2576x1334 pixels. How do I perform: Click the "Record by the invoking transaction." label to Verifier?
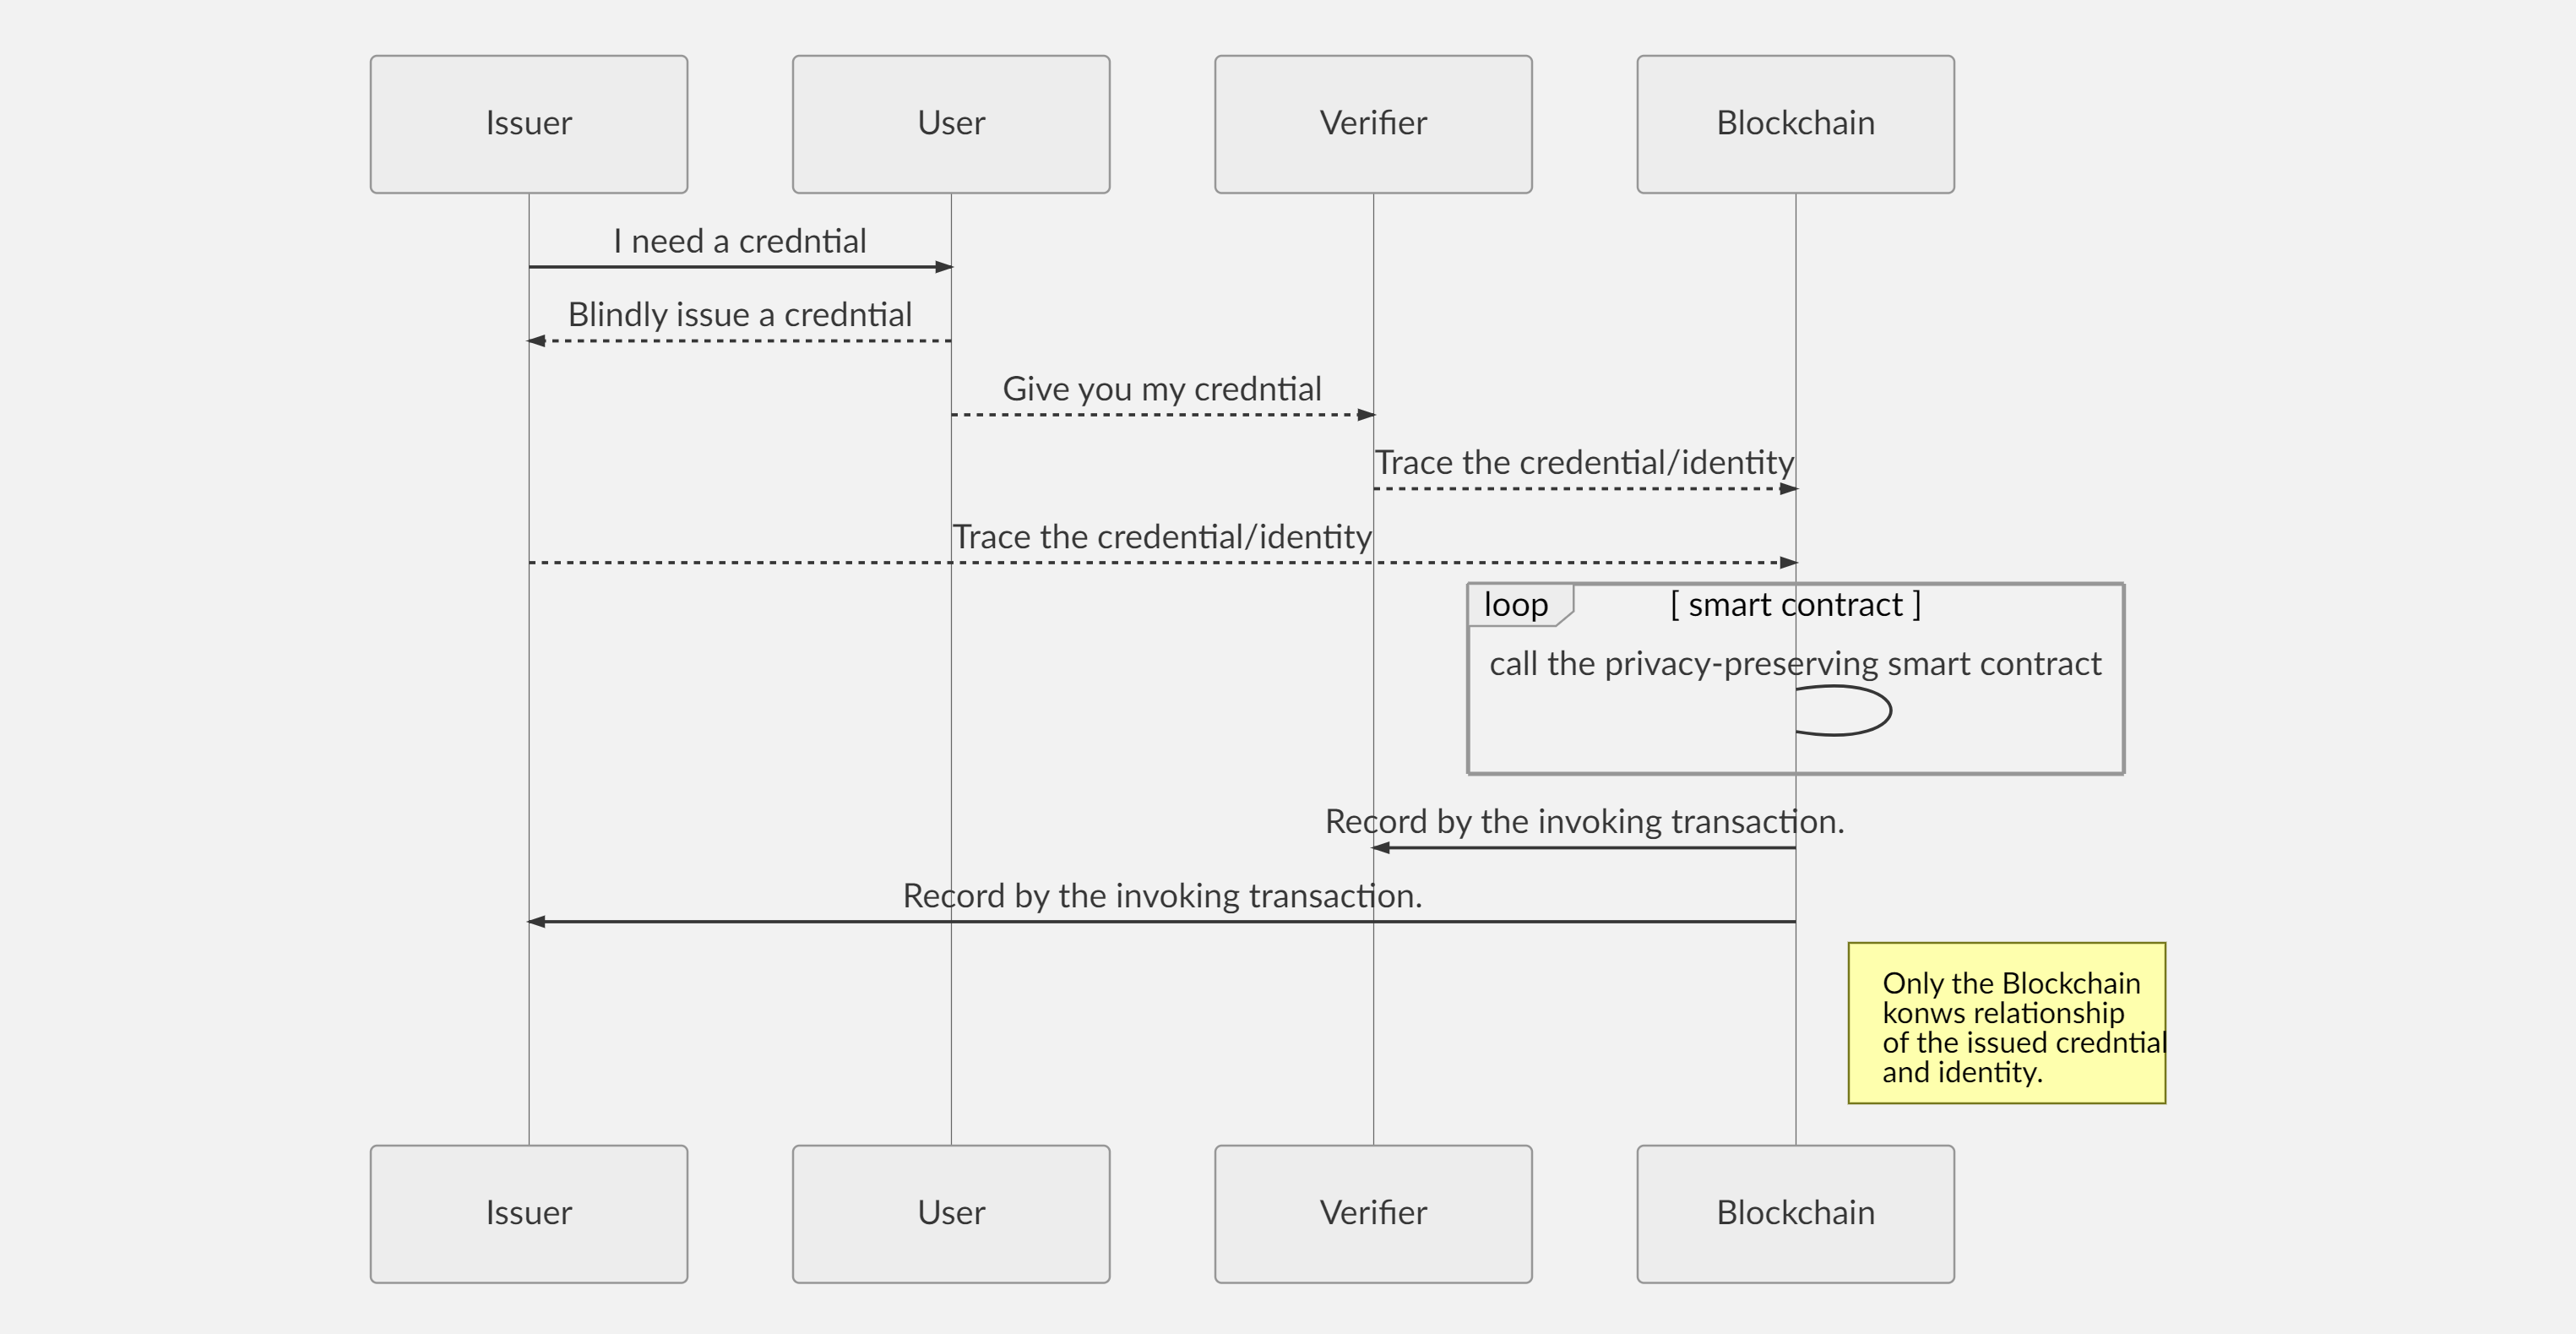coord(1584,822)
